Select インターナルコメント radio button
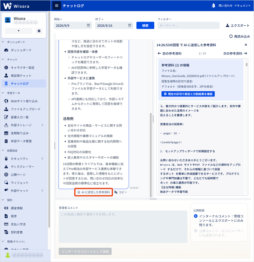 point(196,216)
